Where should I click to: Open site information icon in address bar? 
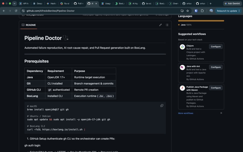click(x=23, y=11)
